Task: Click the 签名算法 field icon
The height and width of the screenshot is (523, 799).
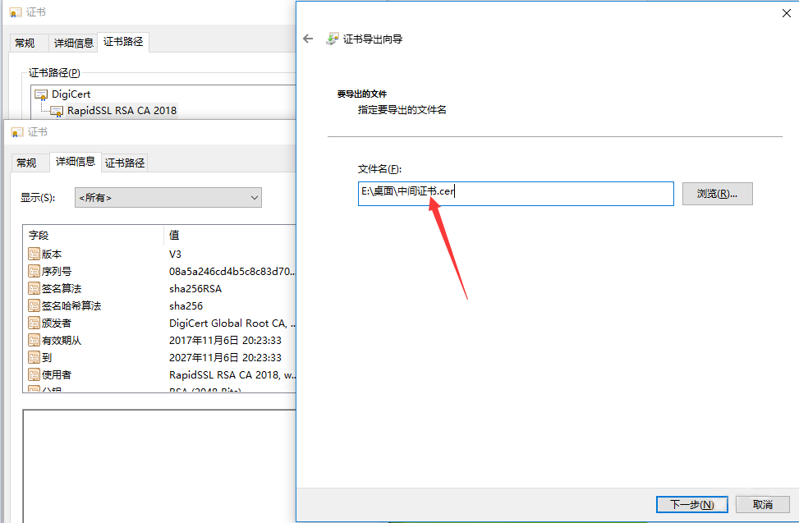Action: click(x=34, y=289)
